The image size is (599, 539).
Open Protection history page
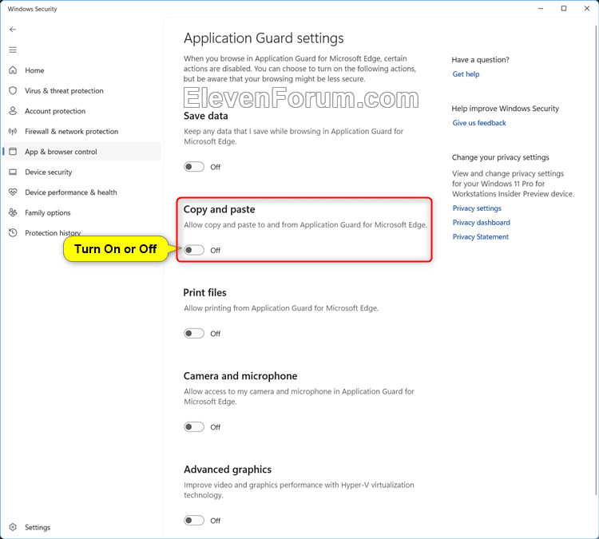[x=81, y=232]
